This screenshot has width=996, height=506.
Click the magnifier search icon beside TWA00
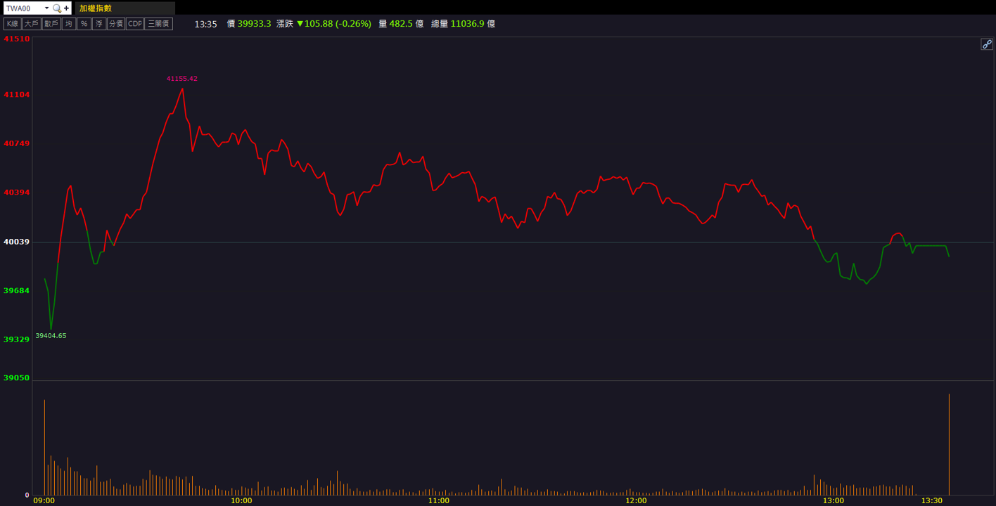pos(57,8)
